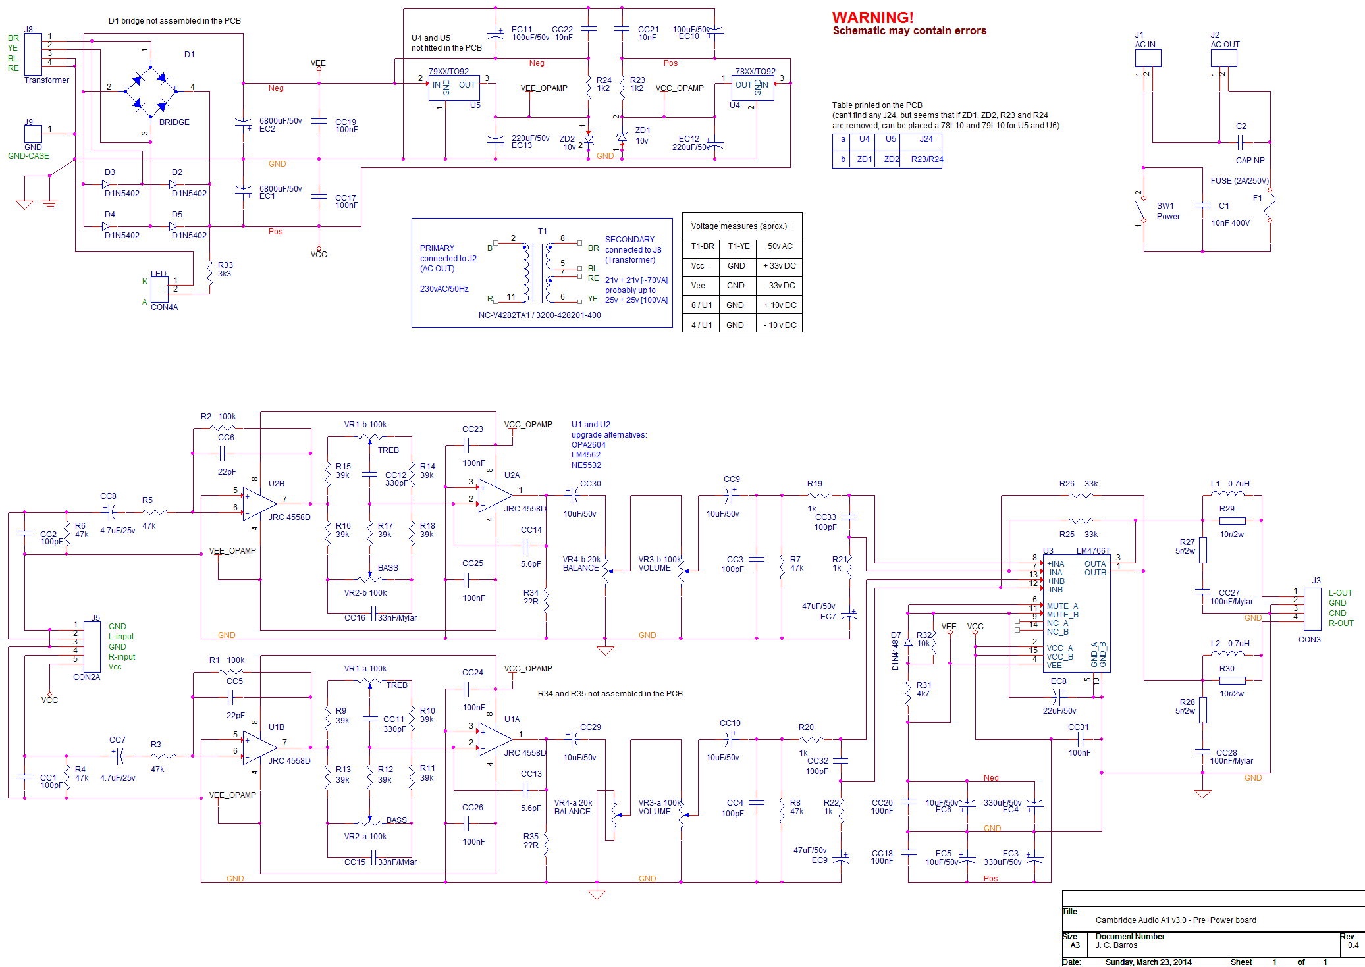The width and height of the screenshot is (1365, 967).
Task: Click the "SECONDARY connected to J8" label
Action: pyautogui.click(x=633, y=249)
